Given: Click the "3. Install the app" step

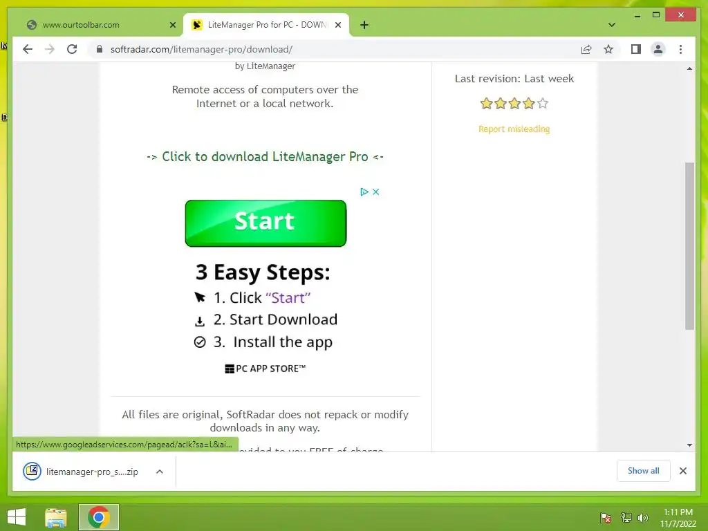Looking at the screenshot, I should pos(272,342).
